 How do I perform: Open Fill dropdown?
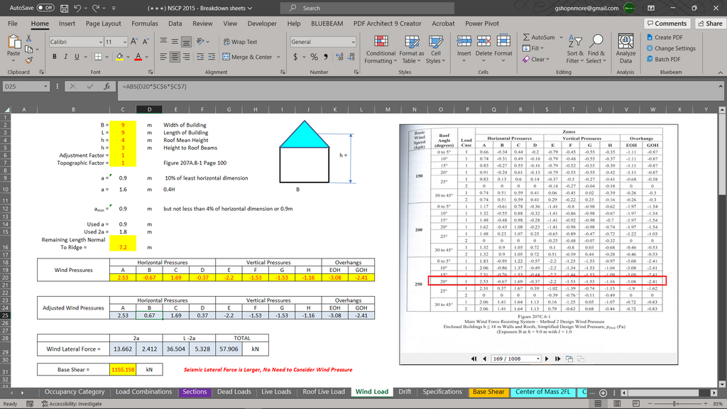point(533,48)
